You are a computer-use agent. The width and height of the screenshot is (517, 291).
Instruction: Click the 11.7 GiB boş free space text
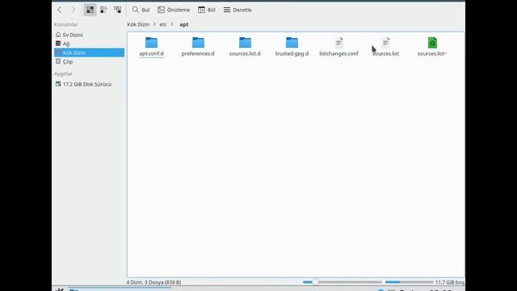click(450, 282)
